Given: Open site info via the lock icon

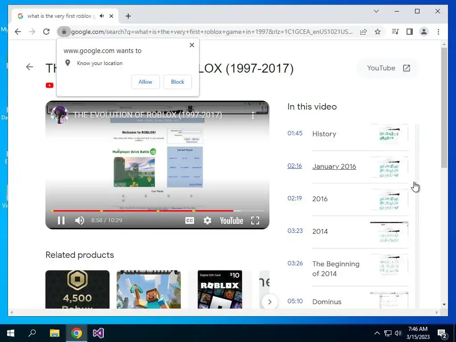Looking at the screenshot, I should (64, 32).
